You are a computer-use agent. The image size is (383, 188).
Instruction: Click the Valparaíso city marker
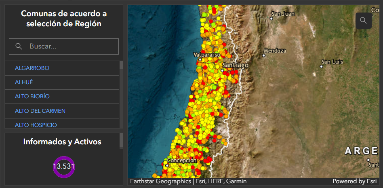click(200, 59)
